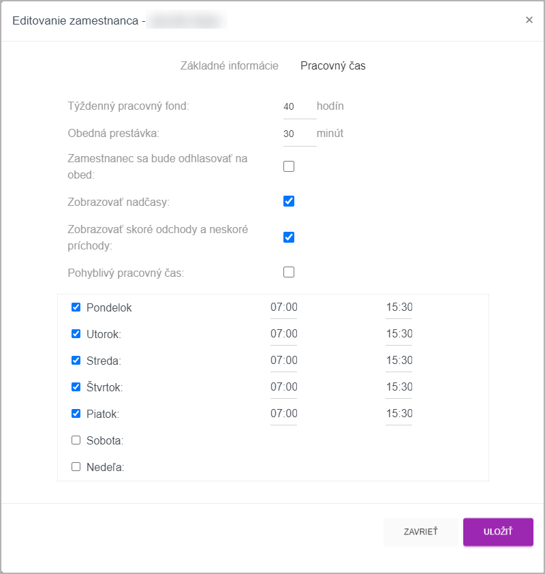545x574 pixels.
Task: Edit Streda start time field
Action: point(284,361)
